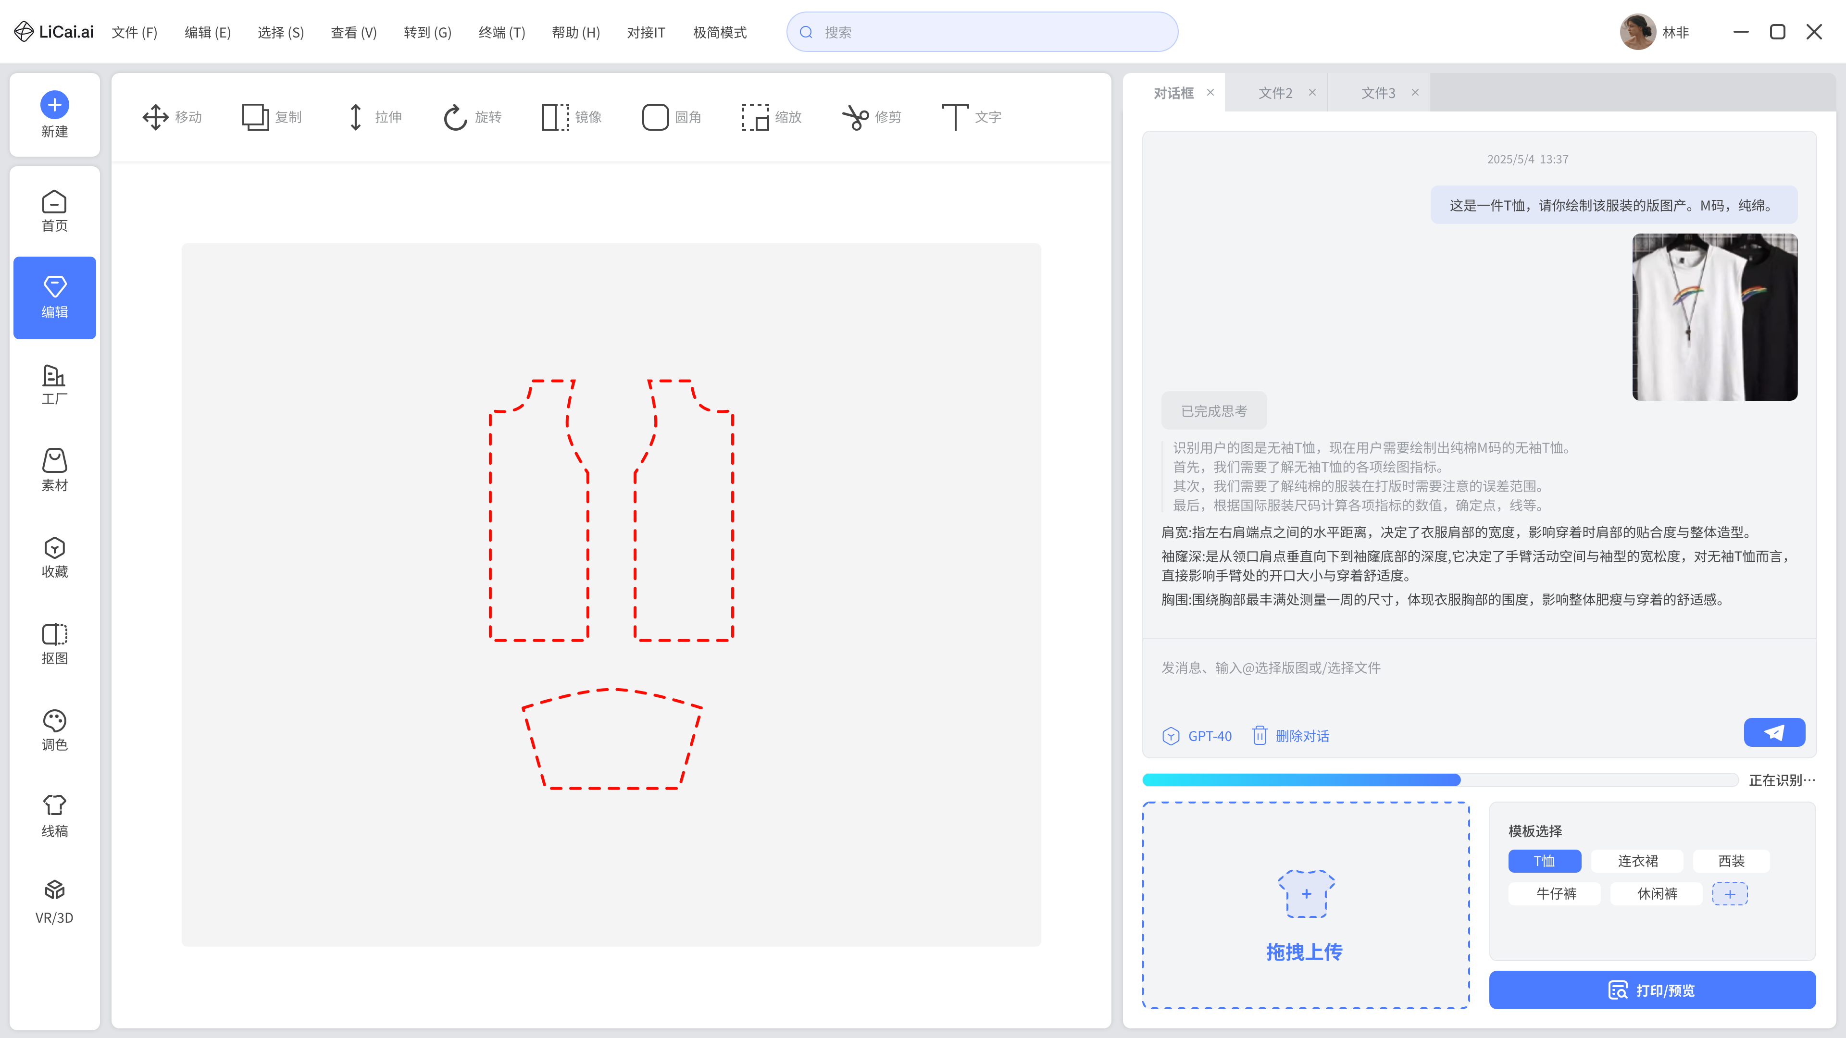Open the 素材 sidebar section

coord(54,470)
